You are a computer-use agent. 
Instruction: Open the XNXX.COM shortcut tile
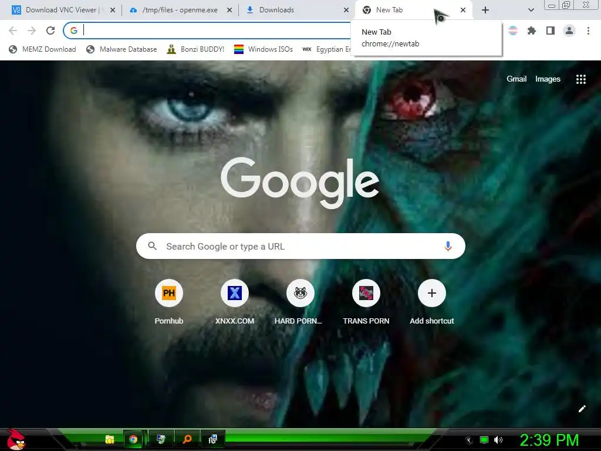tap(235, 302)
